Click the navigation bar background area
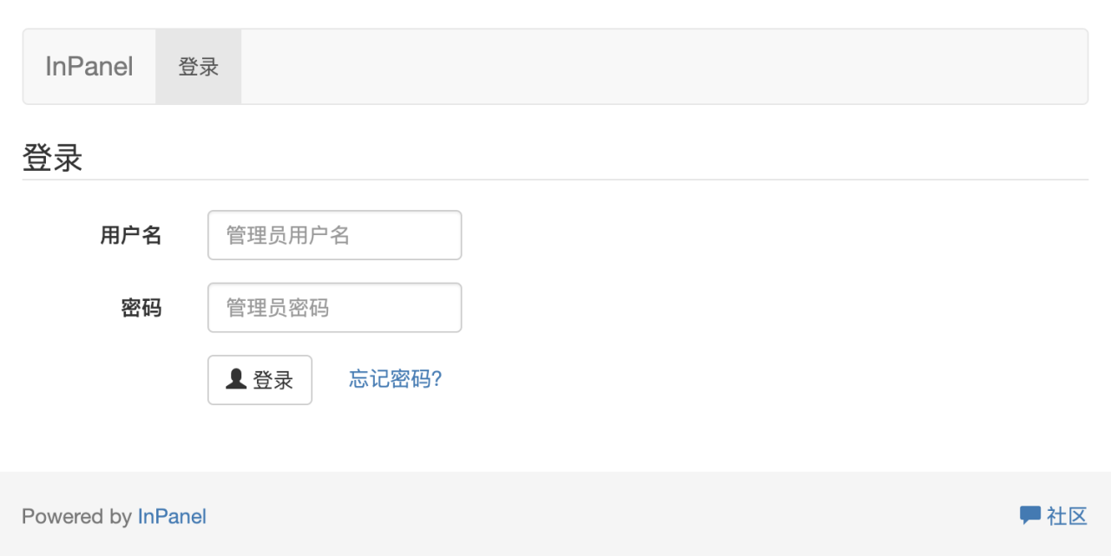This screenshot has height=556, width=1111. [x=608, y=66]
